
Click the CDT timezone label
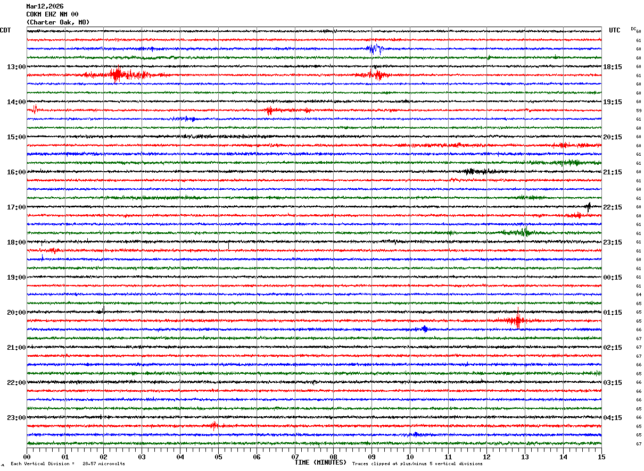coord(5,30)
